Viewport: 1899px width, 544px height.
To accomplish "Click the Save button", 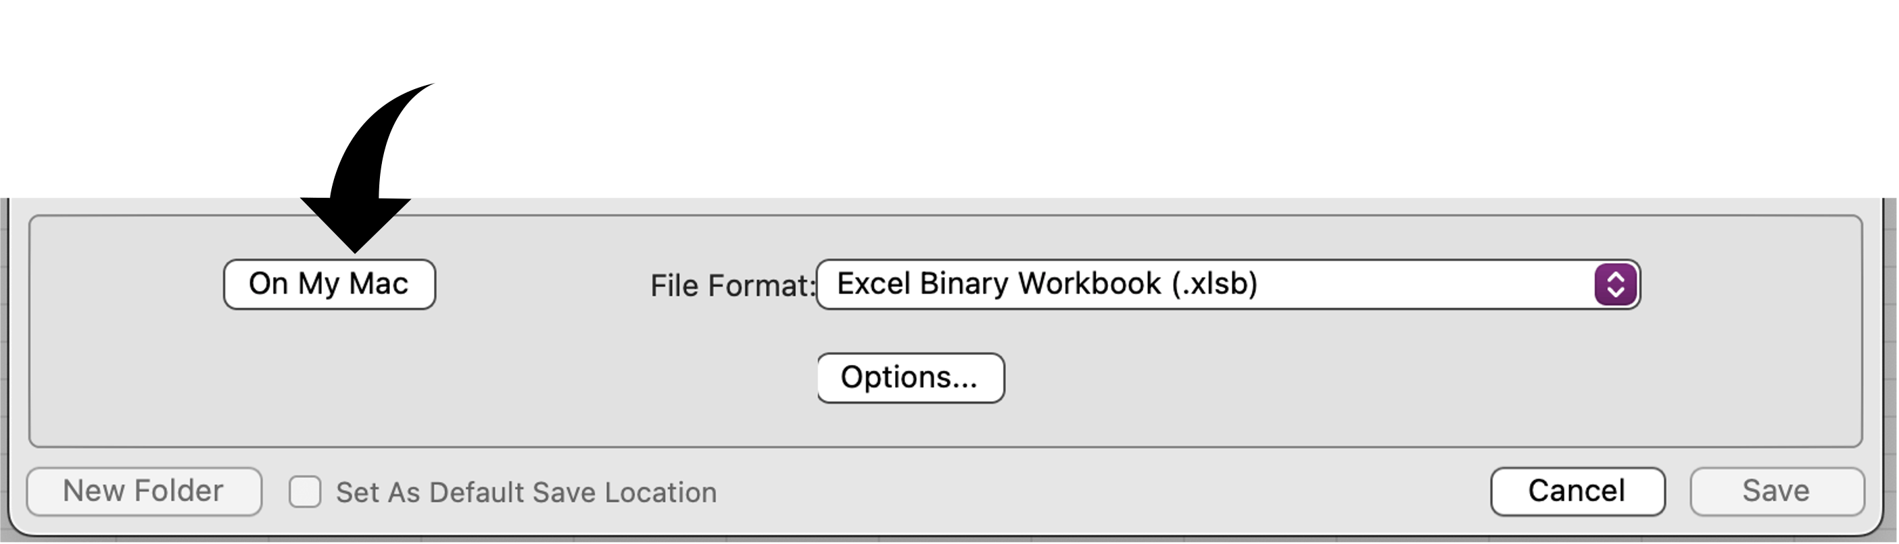I will [1777, 491].
